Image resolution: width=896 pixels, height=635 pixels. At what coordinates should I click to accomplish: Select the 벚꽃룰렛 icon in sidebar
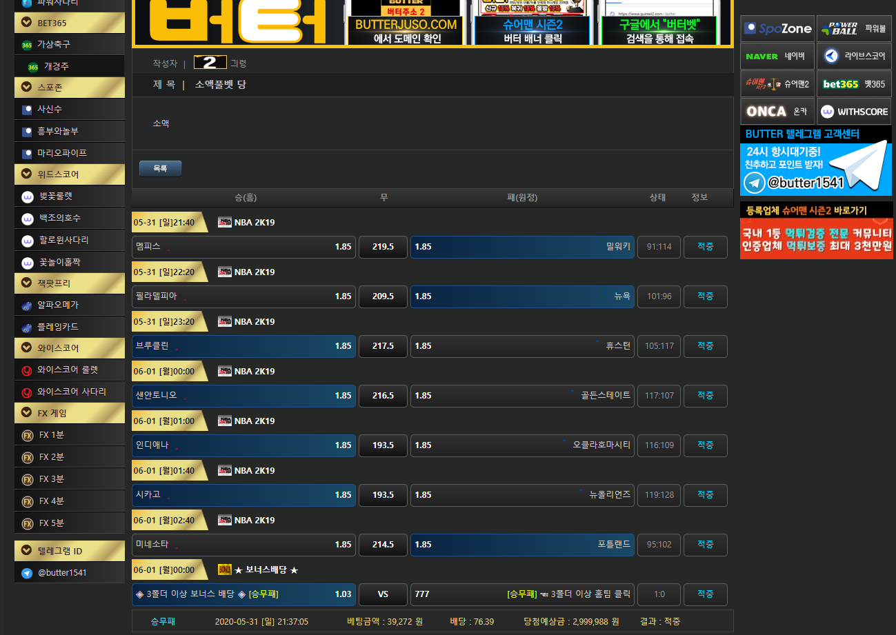pos(27,196)
